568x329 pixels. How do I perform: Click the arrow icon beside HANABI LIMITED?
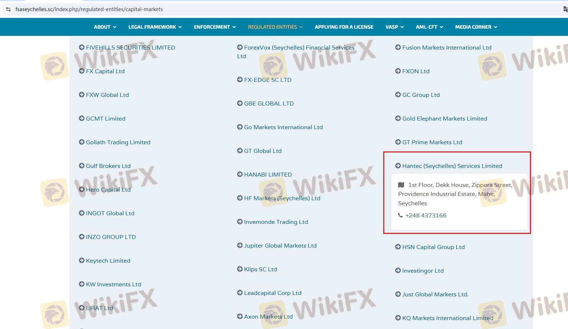tap(240, 174)
